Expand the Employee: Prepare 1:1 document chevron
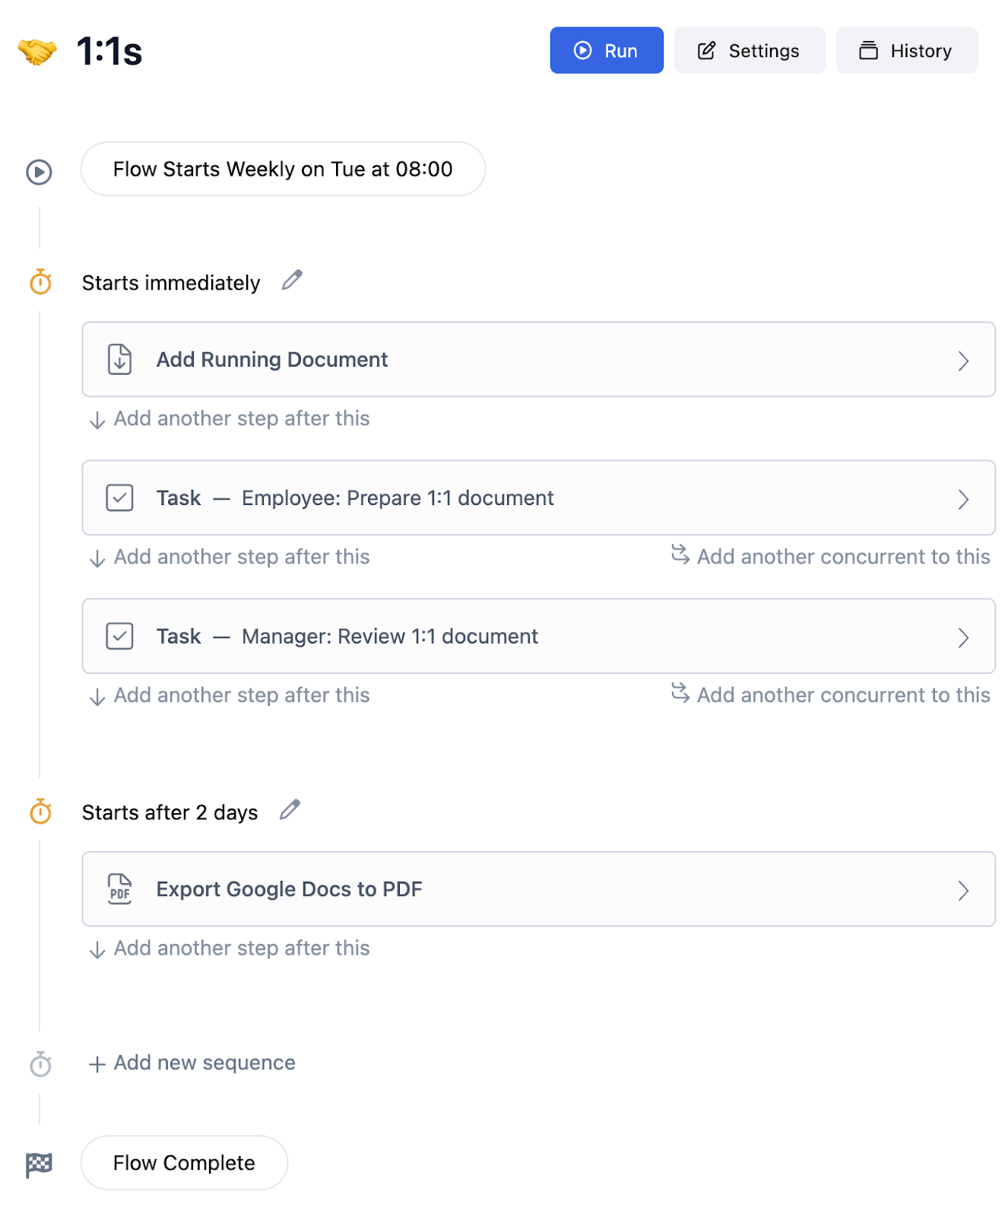The height and width of the screenshot is (1217, 1005). coord(963,499)
